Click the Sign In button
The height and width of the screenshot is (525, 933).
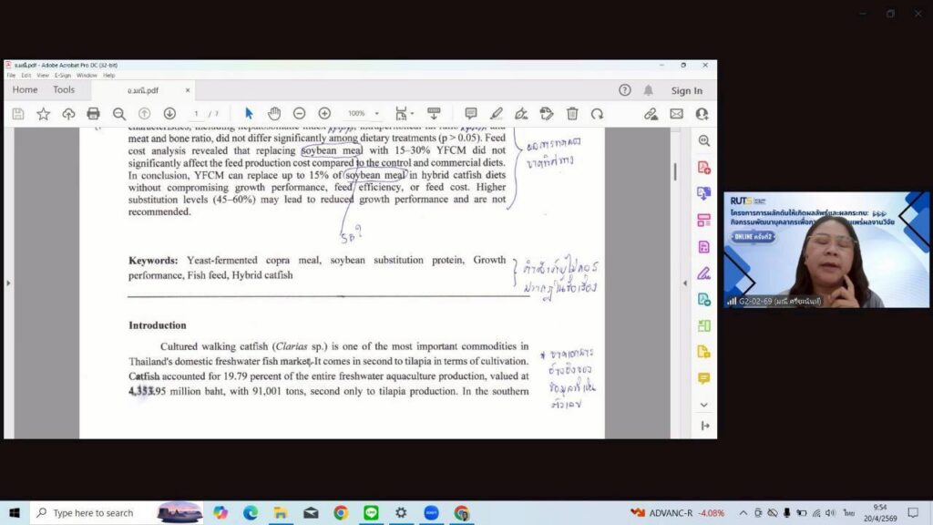[686, 90]
